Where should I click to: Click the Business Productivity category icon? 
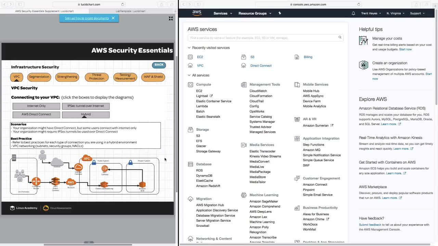[297, 208]
